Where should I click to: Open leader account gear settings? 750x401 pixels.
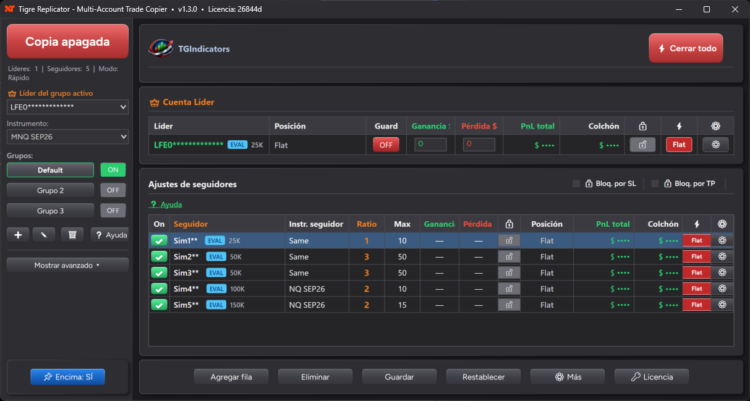tap(715, 145)
